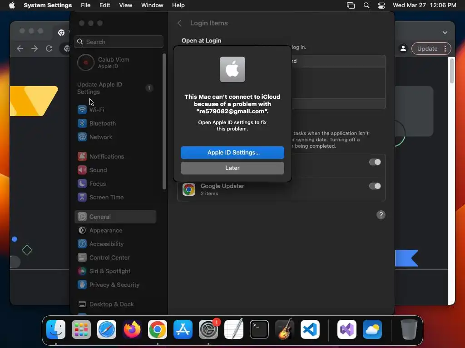Open Launchpad from the Dock
This screenshot has height=348, width=465.
tap(81, 329)
